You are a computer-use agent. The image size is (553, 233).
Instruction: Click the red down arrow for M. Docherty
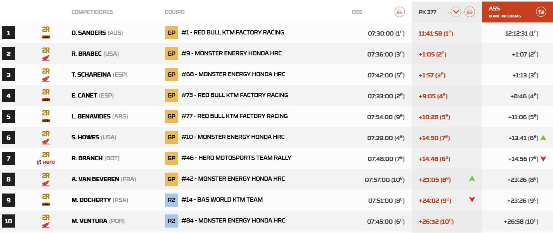(472, 200)
